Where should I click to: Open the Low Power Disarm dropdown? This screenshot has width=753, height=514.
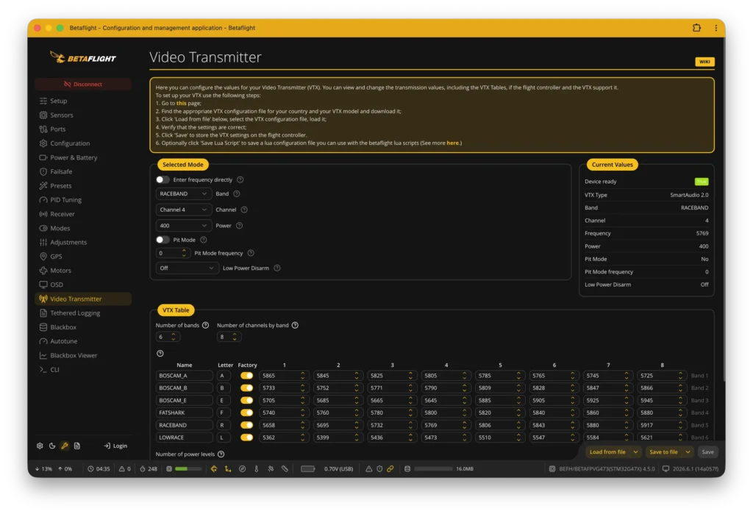[188, 268]
